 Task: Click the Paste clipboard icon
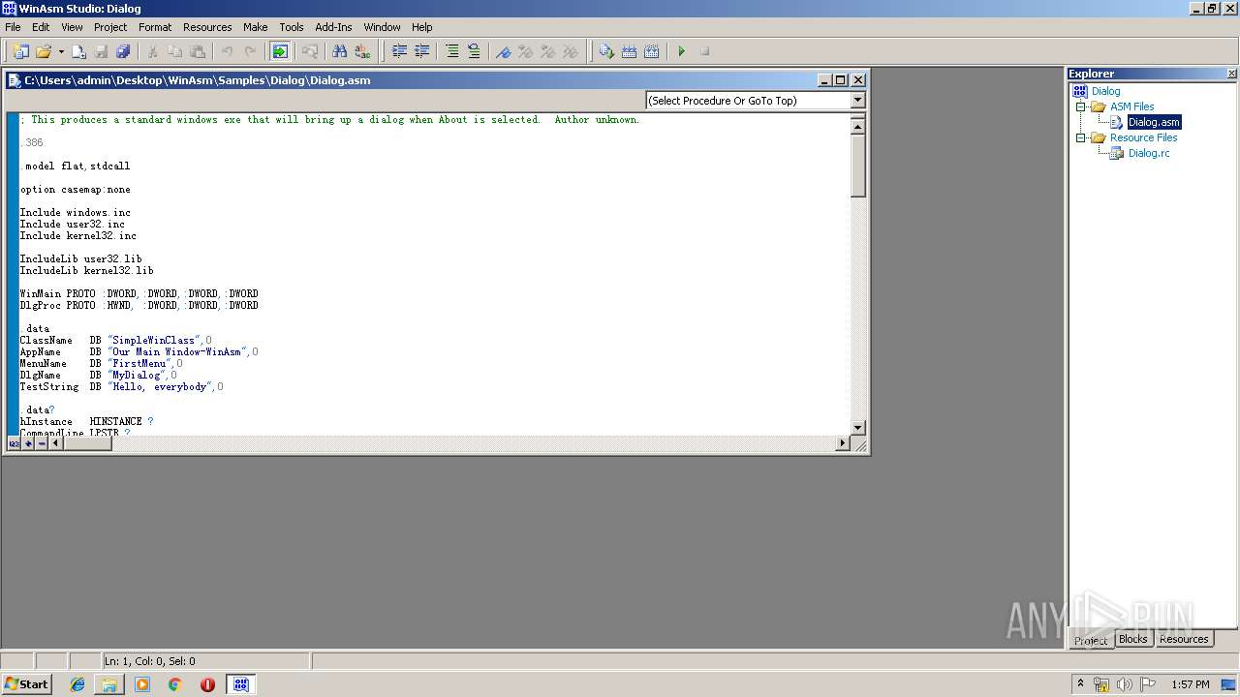(197, 51)
